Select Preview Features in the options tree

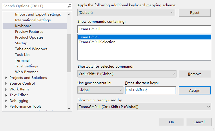[x=29, y=32]
